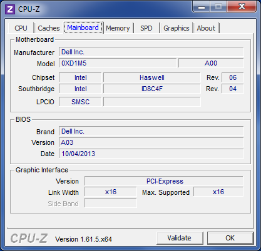Screen dimensions: 261x251
Task: Click the Manufacturer field showing Dell Inc.
Action: pyautogui.click(x=151, y=52)
